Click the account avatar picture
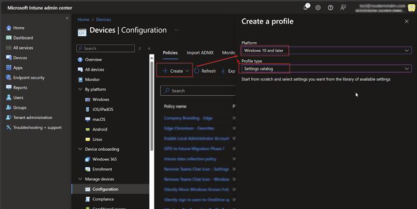Viewport: 417px width, 209px height. point(412,7)
